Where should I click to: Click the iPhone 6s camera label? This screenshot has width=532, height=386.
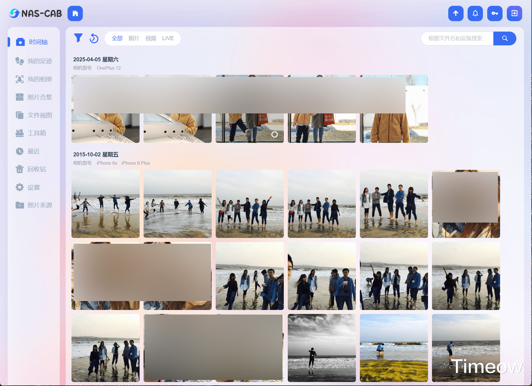point(107,163)
